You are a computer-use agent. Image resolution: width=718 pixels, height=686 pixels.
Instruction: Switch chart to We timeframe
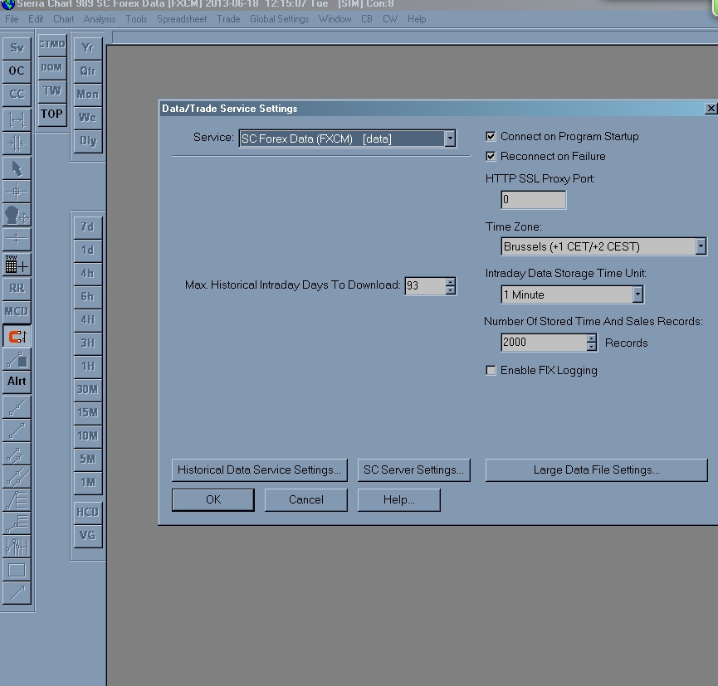pos(88,118)
